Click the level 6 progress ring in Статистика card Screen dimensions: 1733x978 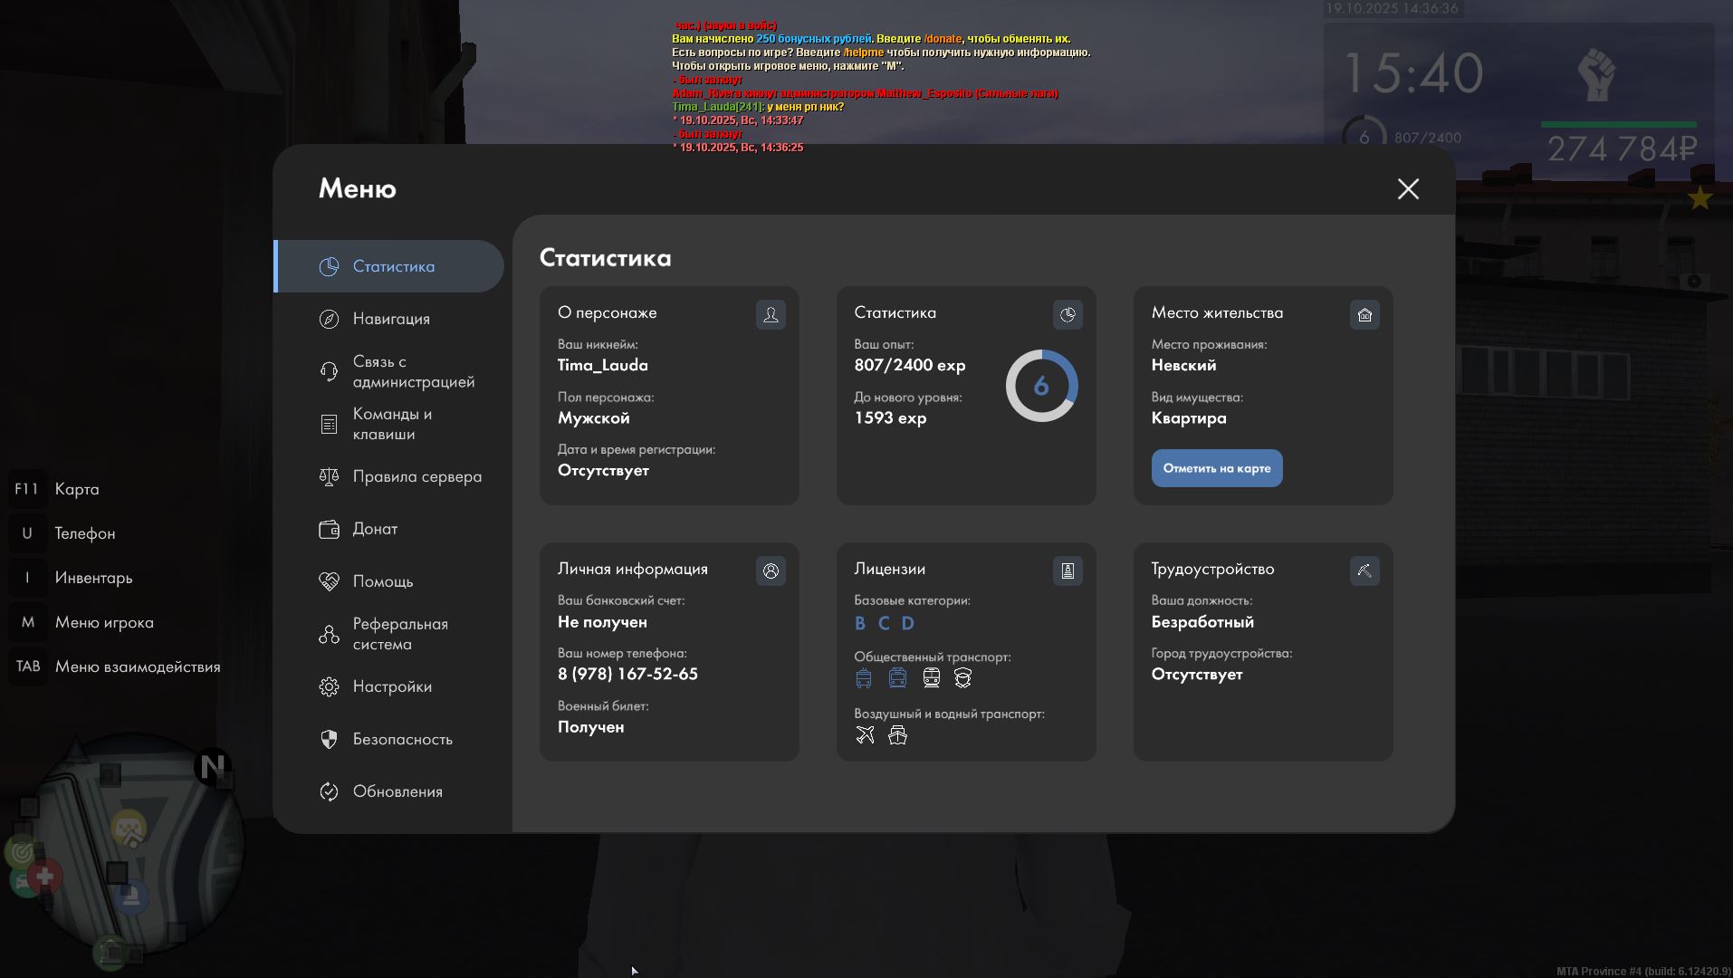pyautogui.click(x=1041, y=386)
